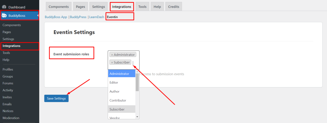The image size is (327, 123).
Task: Choose Author from the roles dropdown
Action: pos(122,92)
